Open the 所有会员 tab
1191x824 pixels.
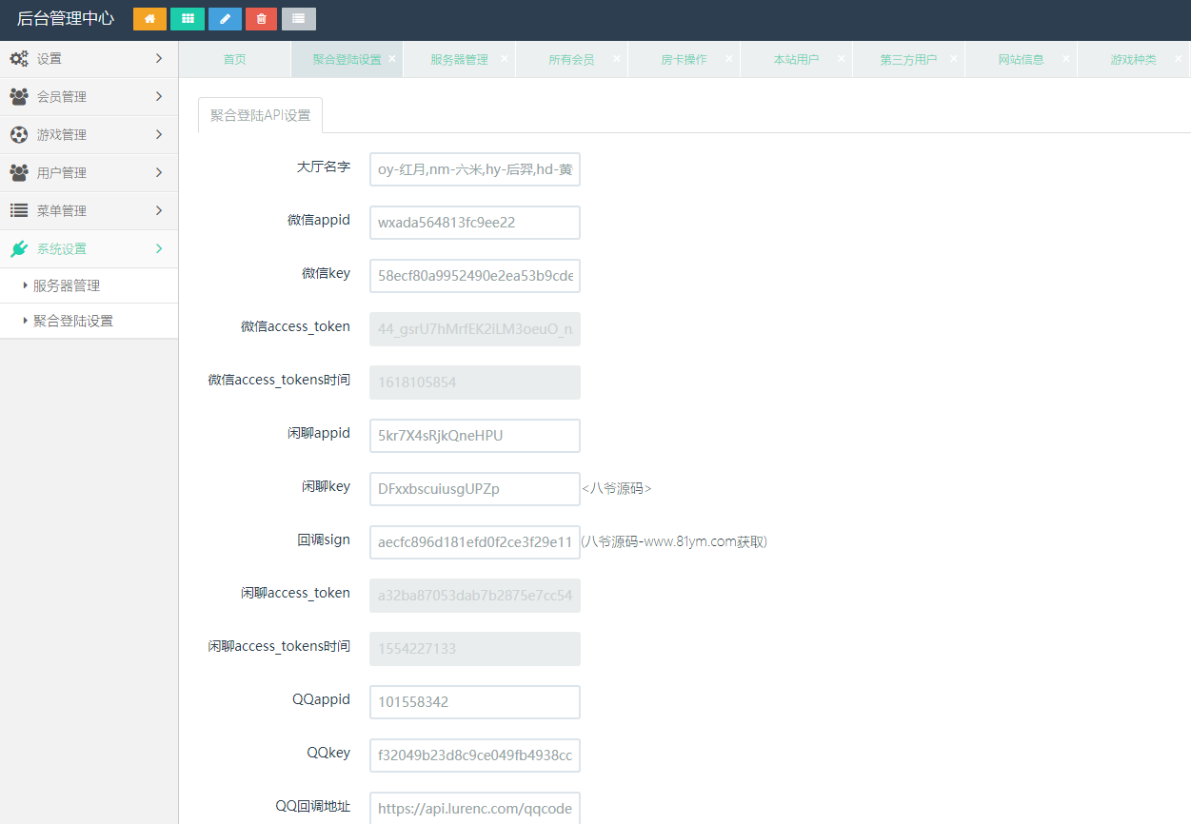(x=570, y=60)
